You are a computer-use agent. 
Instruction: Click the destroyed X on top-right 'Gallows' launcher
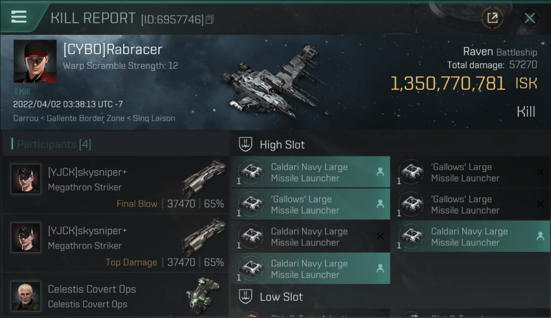click(540, 172)
